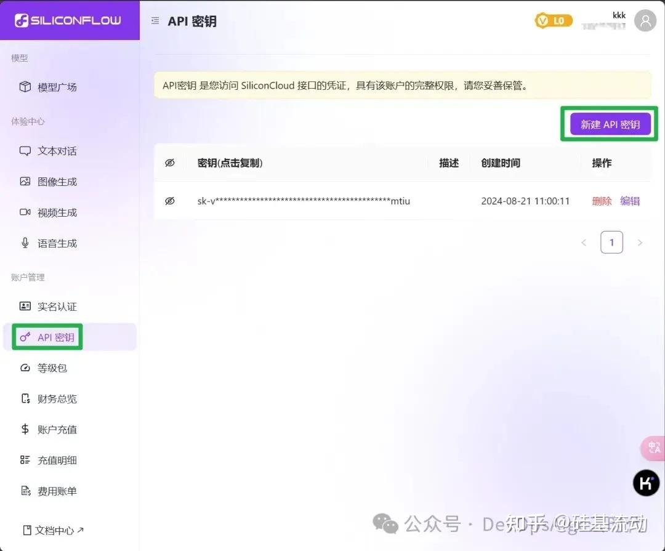The image size is (665, 551).
Task: Click 编辑 to edit the API key
Action: 631,201
